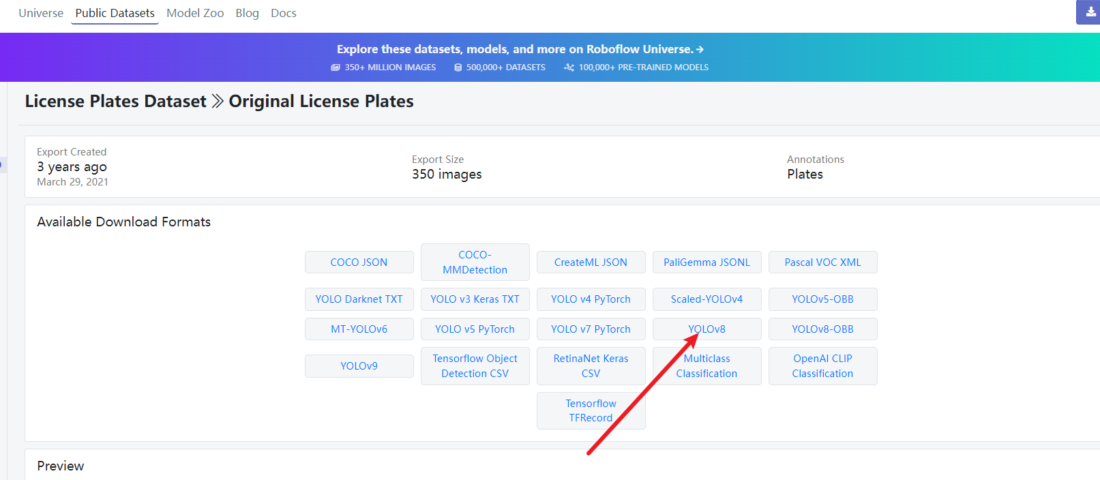Follow the Explore Roboflow Universe banner link

(520, 49)
